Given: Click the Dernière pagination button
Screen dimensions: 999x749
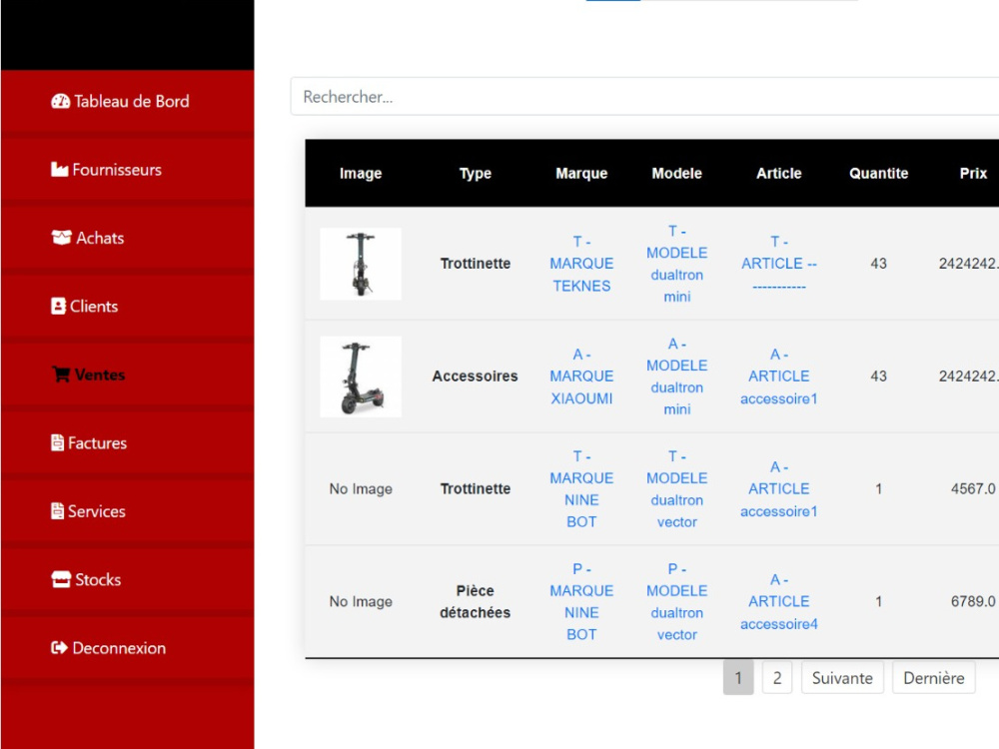Looking at the screenshot, I should pos(934,678).
